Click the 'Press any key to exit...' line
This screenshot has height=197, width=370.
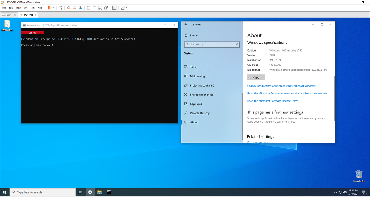(x=39, y=45)
